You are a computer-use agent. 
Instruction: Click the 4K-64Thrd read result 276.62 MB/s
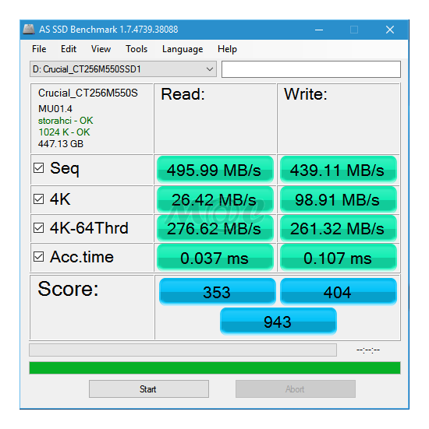215,228
